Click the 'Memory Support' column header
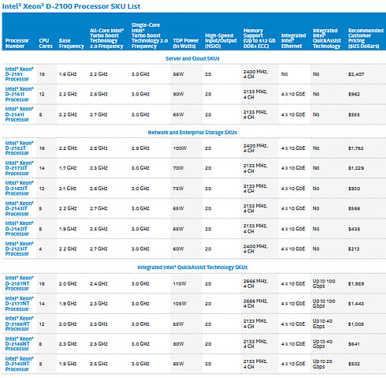This screenshot has width=386, height=378. 259,38
